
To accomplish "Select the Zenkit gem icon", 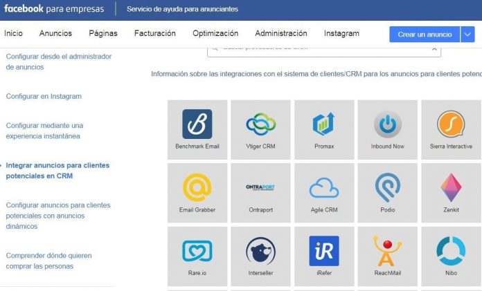I will [x=451, y=187].
